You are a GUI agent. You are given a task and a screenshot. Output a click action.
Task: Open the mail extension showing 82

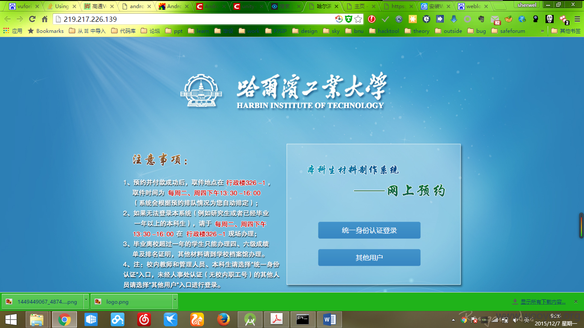click(x=495, y=20)
